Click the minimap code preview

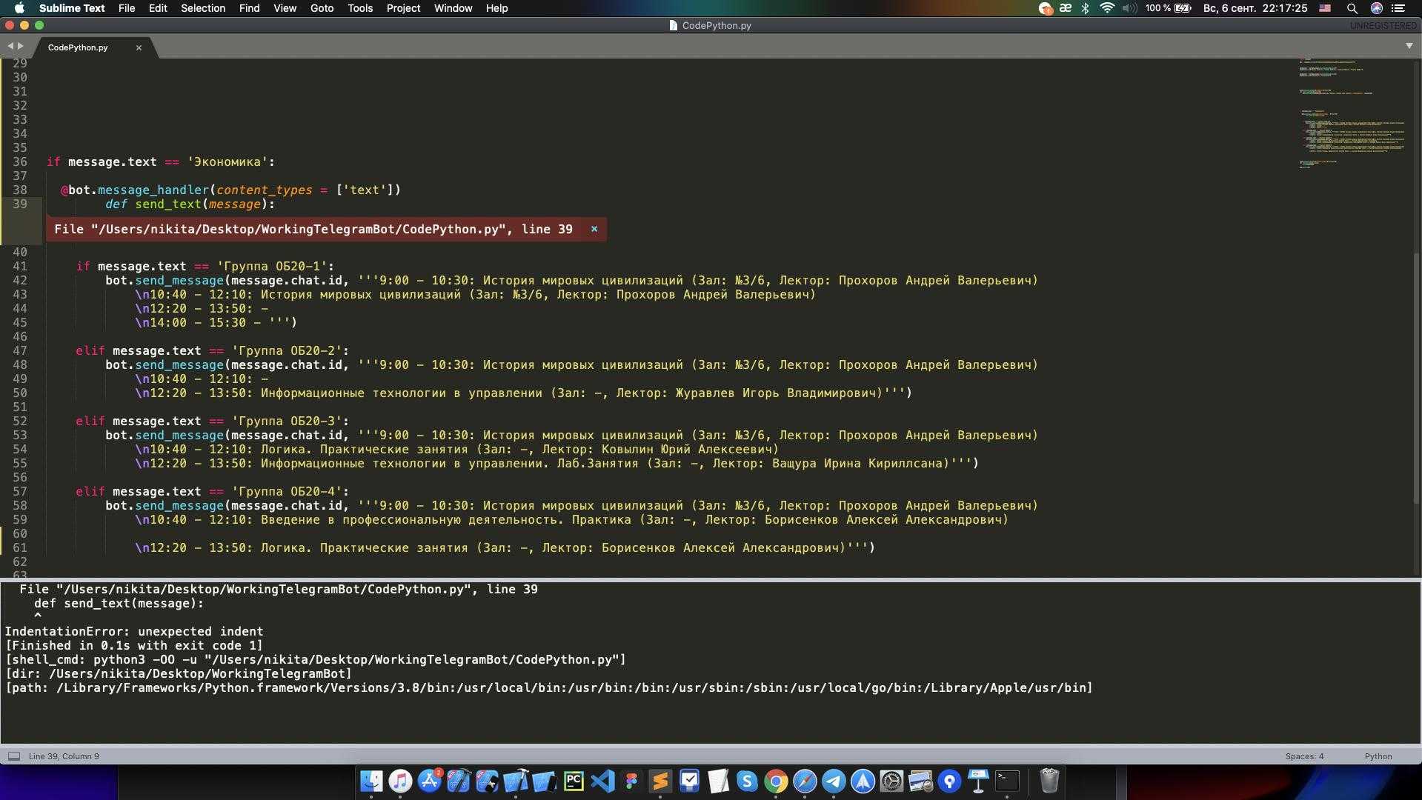coord(1352,115)
